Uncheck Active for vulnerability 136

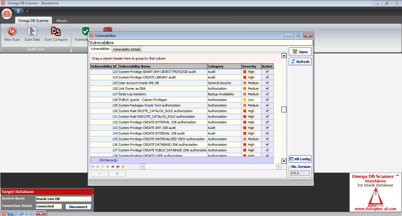coord(267,145)
